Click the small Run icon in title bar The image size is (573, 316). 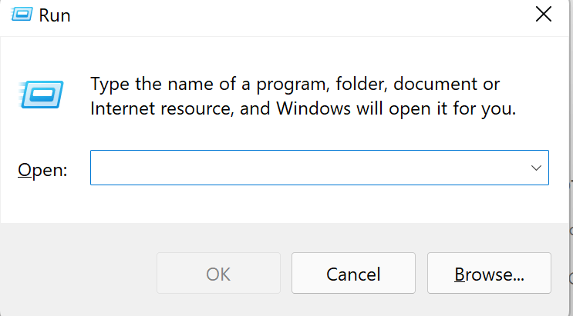pos(24,15)
